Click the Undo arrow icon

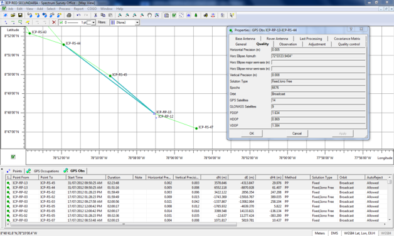point(78,15)
